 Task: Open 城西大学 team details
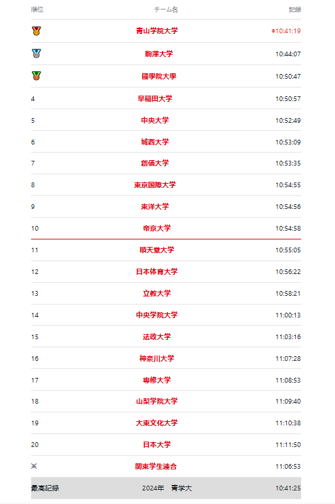point(155,142)
